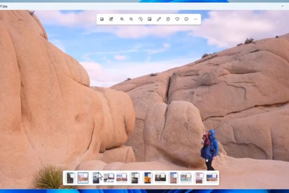
Task: Select checkbox on first filmstrip thumbnail
Action: pyautogui.click(x=73, y=175)
